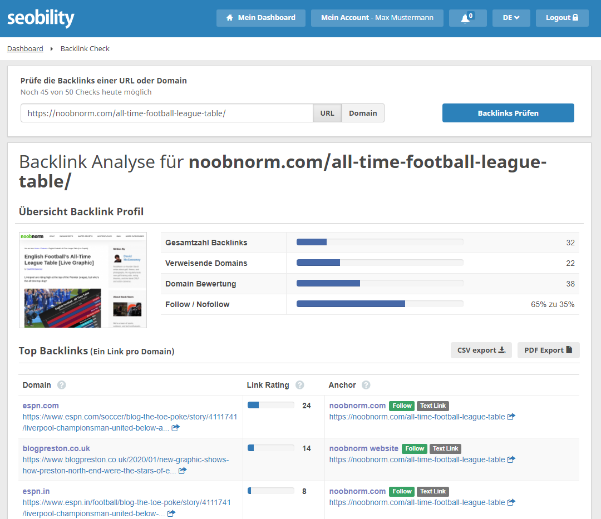Click the 65% zu 35% value

tap(553, 304)
